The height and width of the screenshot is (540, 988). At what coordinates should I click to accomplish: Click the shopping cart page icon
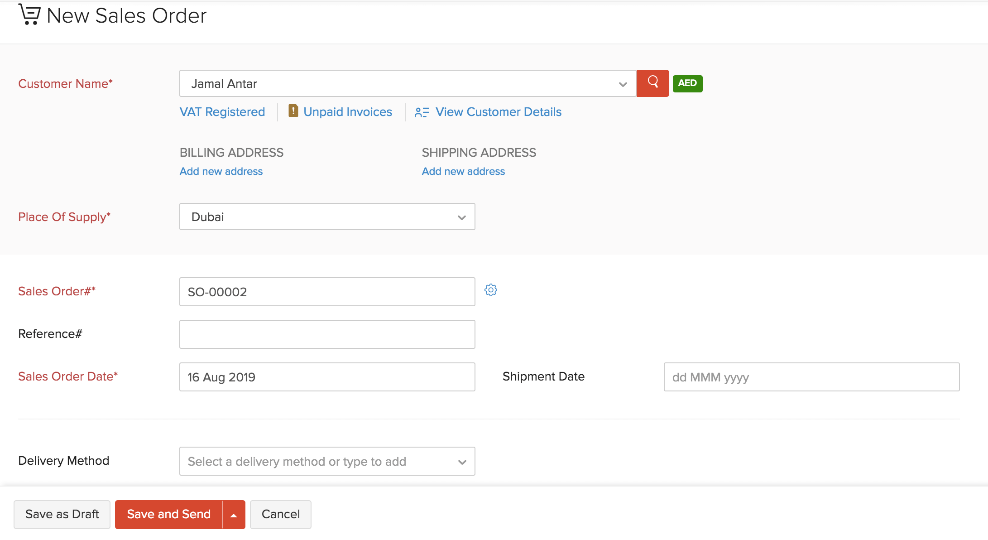(x=30, y=14)
